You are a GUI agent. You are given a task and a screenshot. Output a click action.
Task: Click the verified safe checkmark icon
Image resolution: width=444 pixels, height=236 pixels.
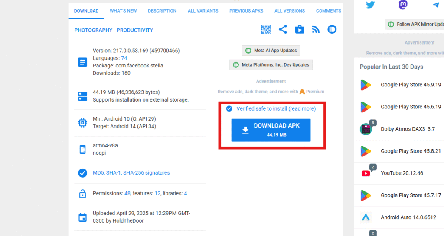pyautogui.click(x=229, y=108)
